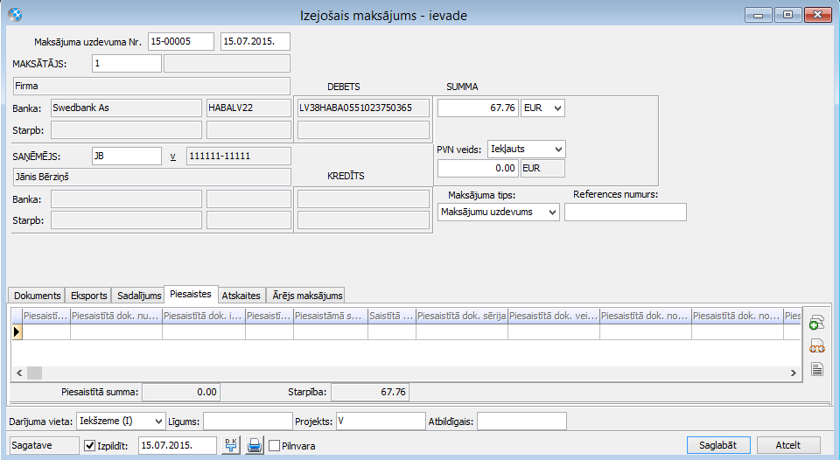Switch to the Atskaites tab
This screenshot has height=460, width=840.
pyautogui.click(x=241, y=296)
